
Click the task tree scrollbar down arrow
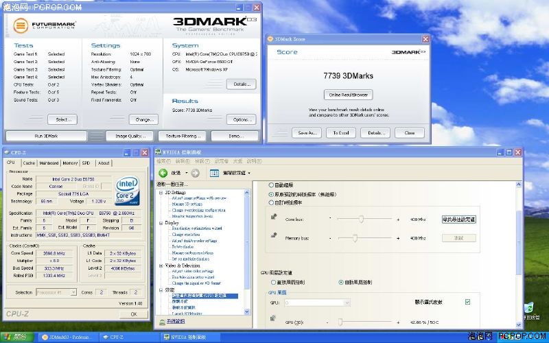(247, 311)
